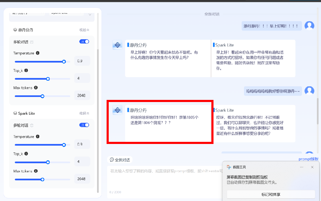Open the prompt模板 link

point(308,159)
